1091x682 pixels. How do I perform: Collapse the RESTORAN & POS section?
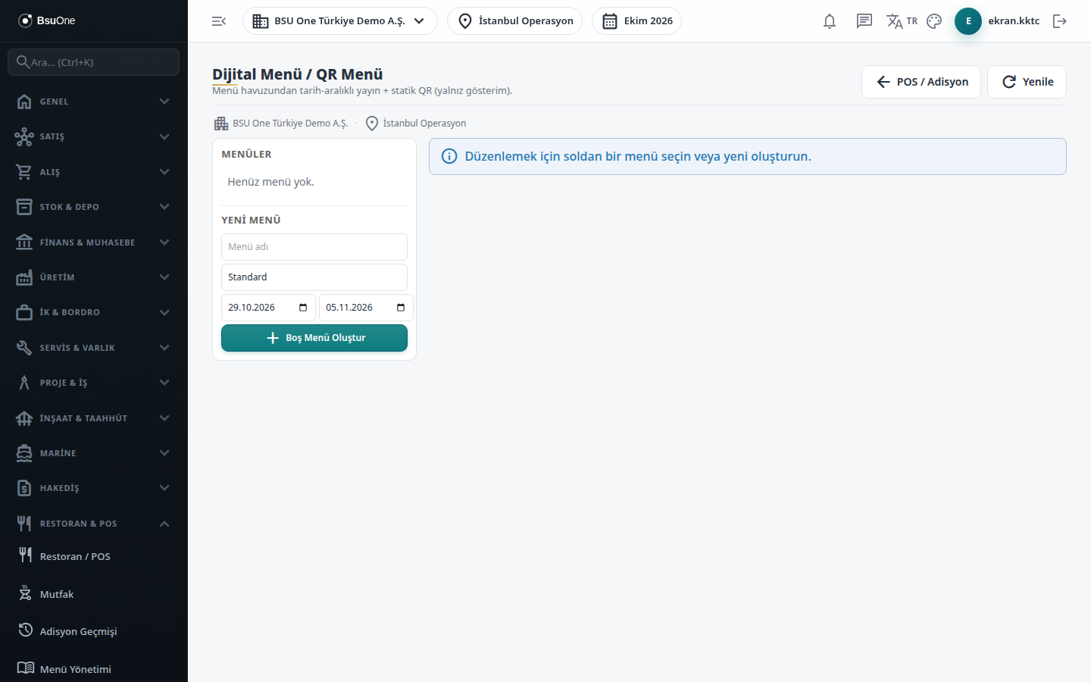click(94, 524)
